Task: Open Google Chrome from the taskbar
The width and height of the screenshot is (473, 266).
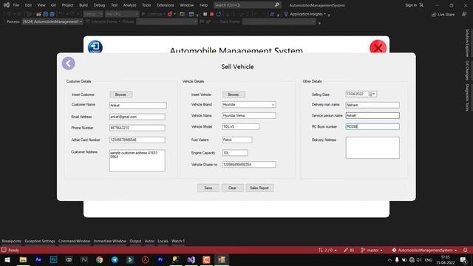Action: [99, 259]
